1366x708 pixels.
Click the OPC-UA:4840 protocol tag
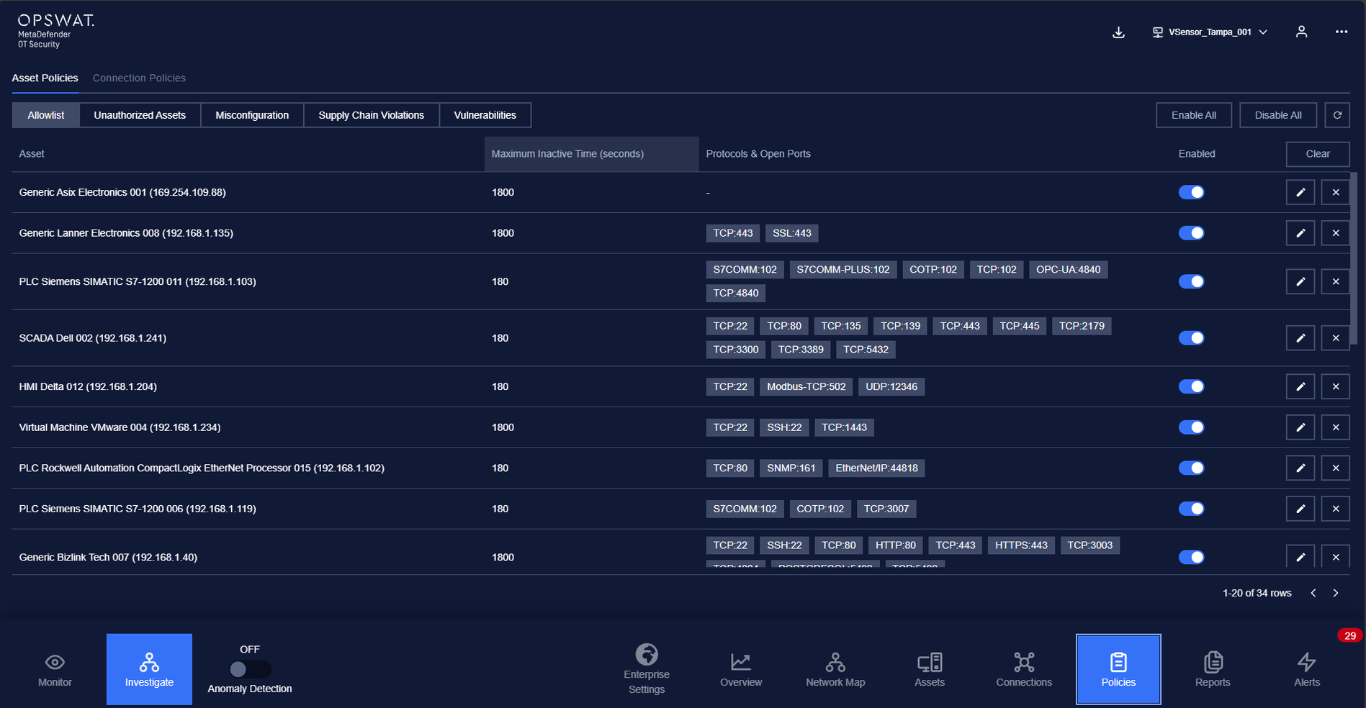coord(1069,270)
